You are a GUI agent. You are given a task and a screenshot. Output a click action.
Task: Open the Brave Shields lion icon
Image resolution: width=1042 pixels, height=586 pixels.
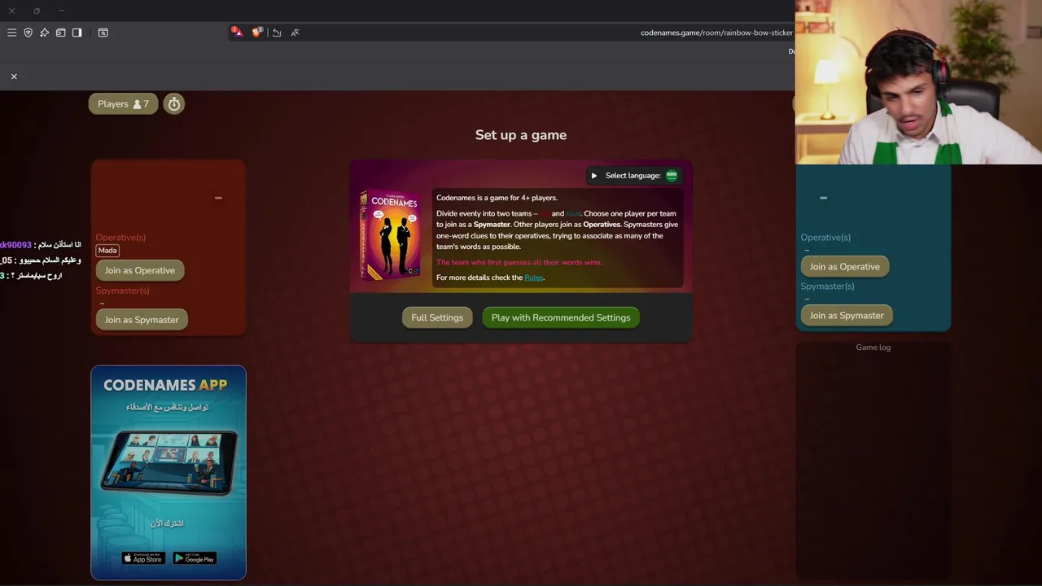click(257, 32)
